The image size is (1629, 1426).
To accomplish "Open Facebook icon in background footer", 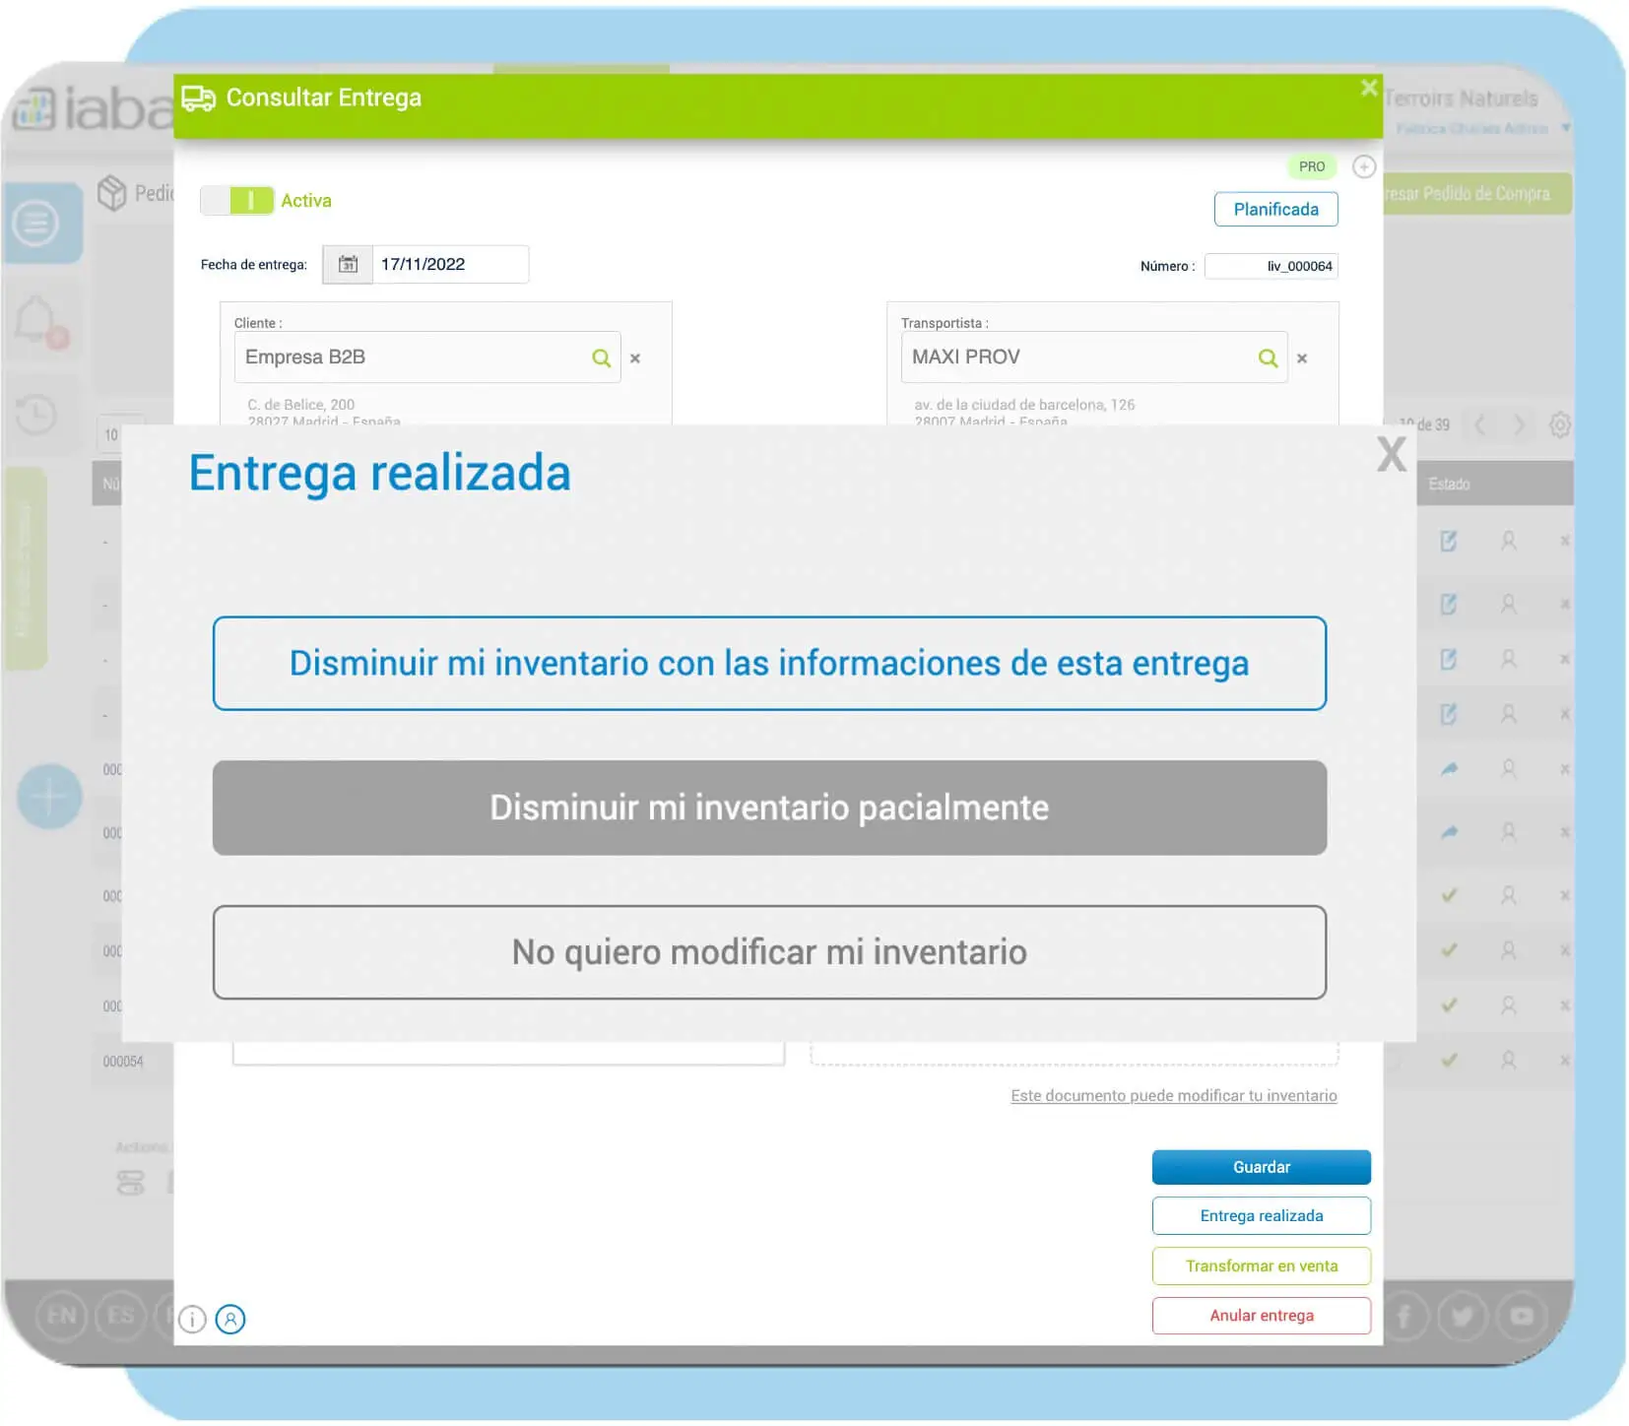I will click(1405, 1316).
